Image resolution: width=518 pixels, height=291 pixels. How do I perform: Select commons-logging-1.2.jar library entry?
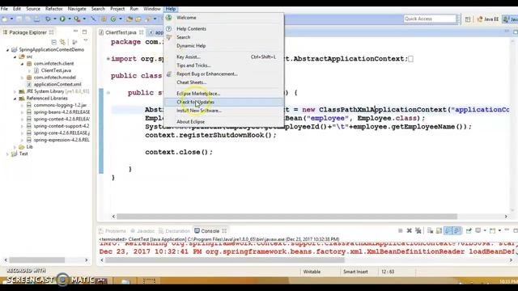pyautogui.click(x=60, y=105)
